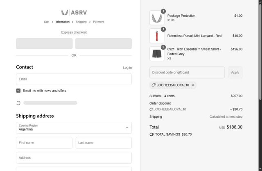The image size is (262, 171).
Task: Open the Country/Region dropdown
Action: point(74,128)
